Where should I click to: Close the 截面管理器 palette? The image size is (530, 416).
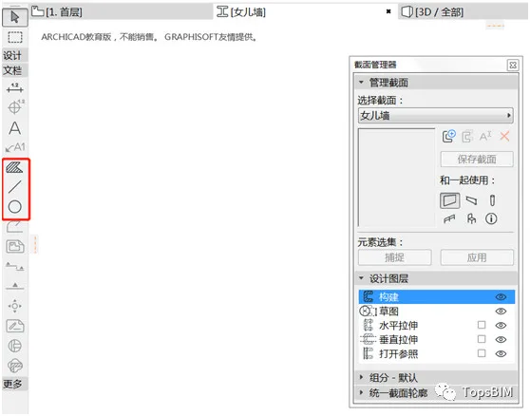(513, 65)
